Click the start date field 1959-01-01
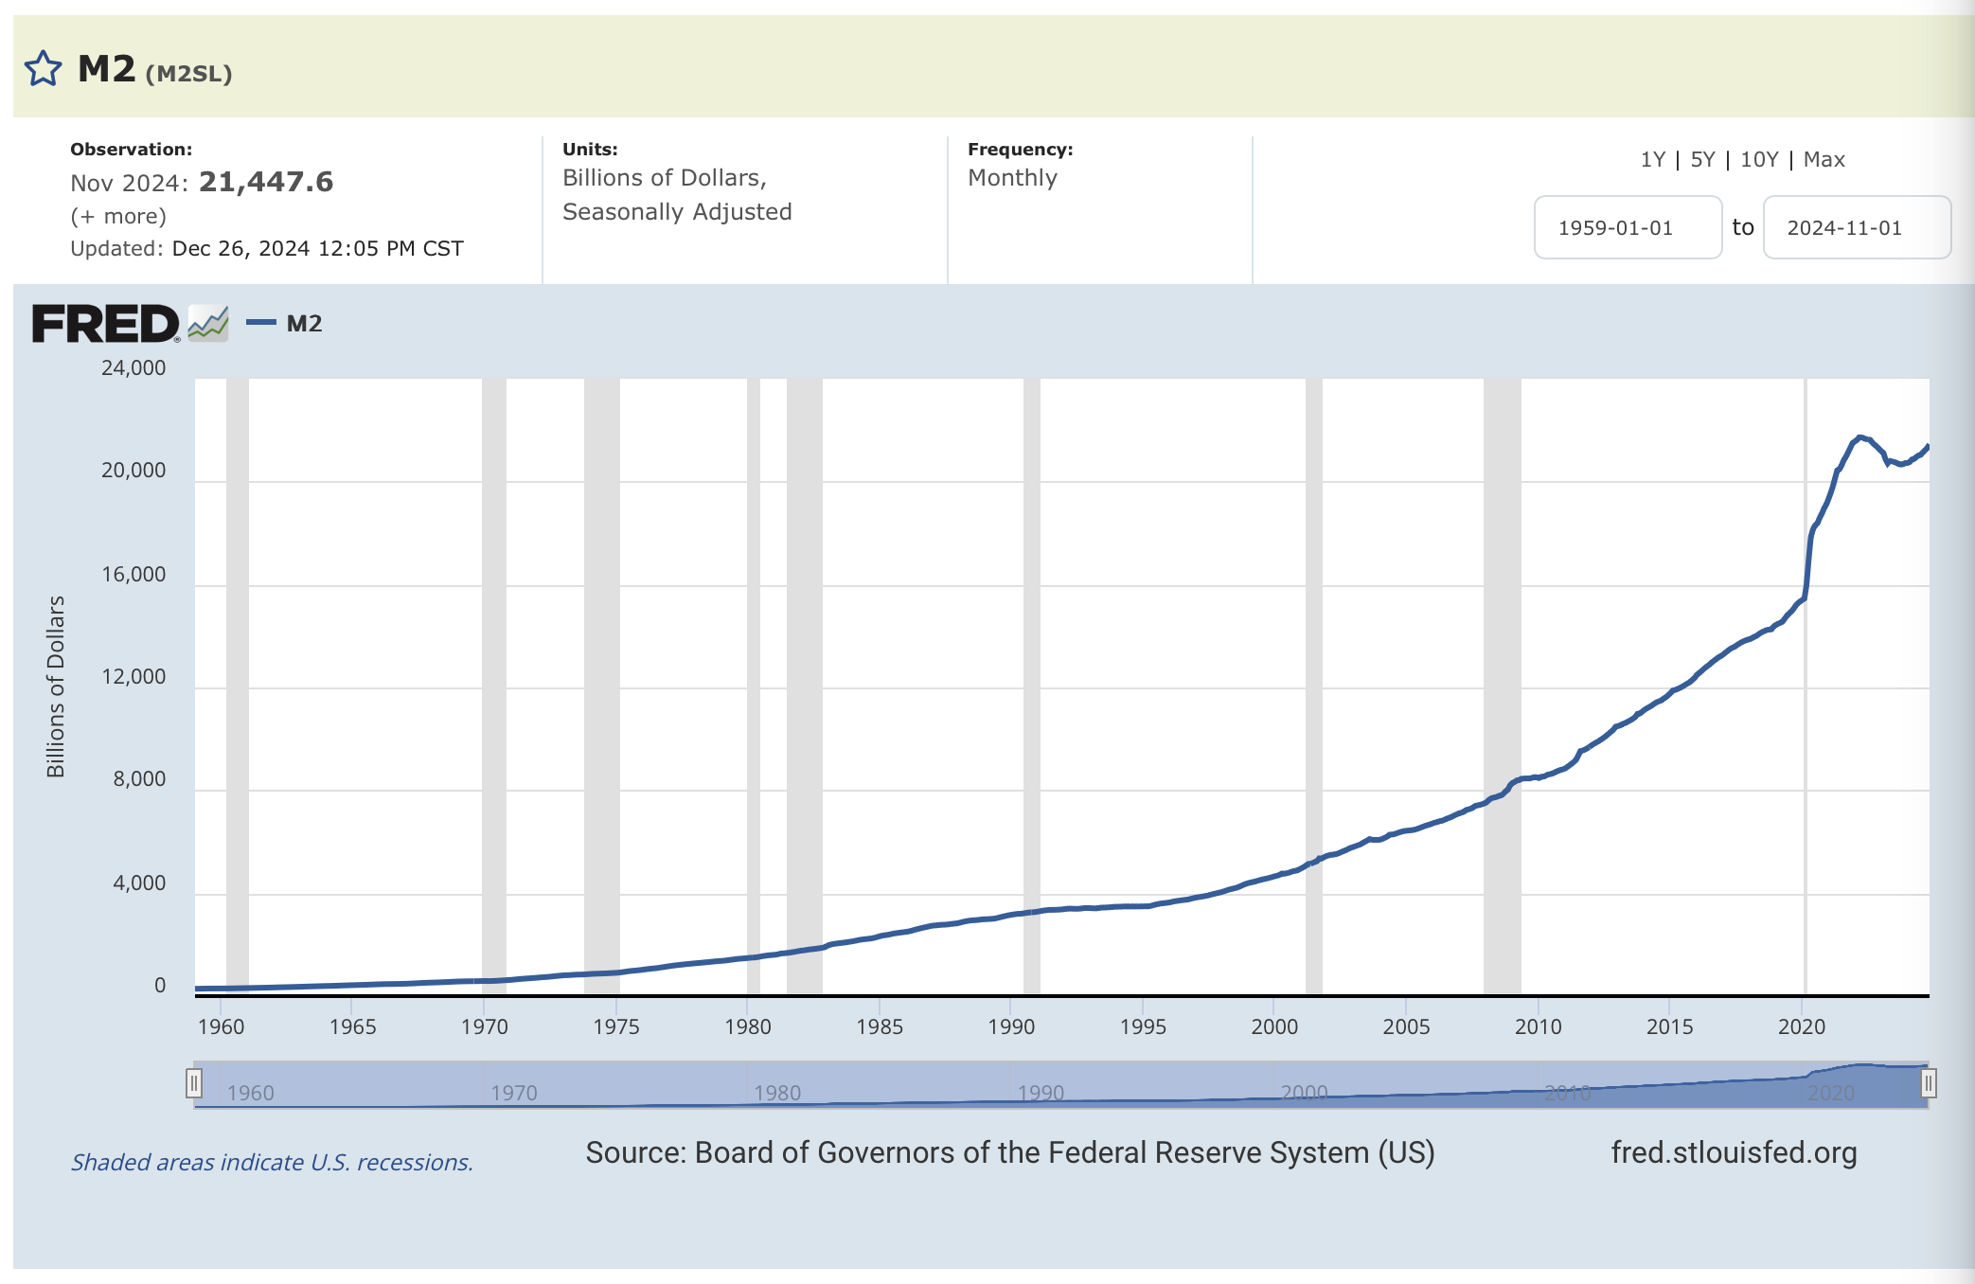1975x1284 pixels. (1627, 227)
